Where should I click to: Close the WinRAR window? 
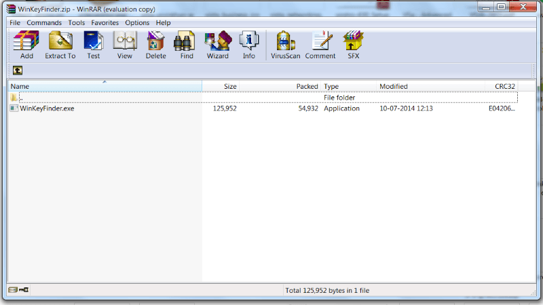523,7
